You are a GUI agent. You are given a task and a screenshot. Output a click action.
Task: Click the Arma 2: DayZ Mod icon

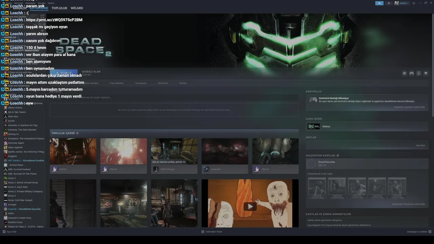click(5, 187)
